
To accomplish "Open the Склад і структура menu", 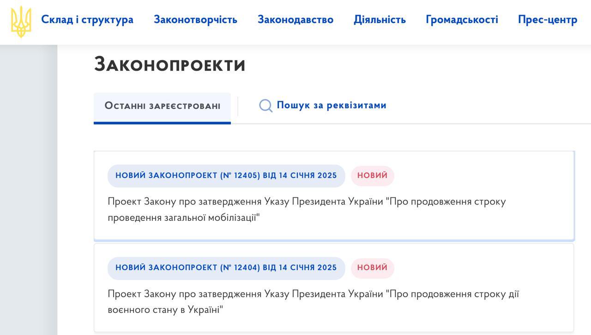I will click(87, 20).
